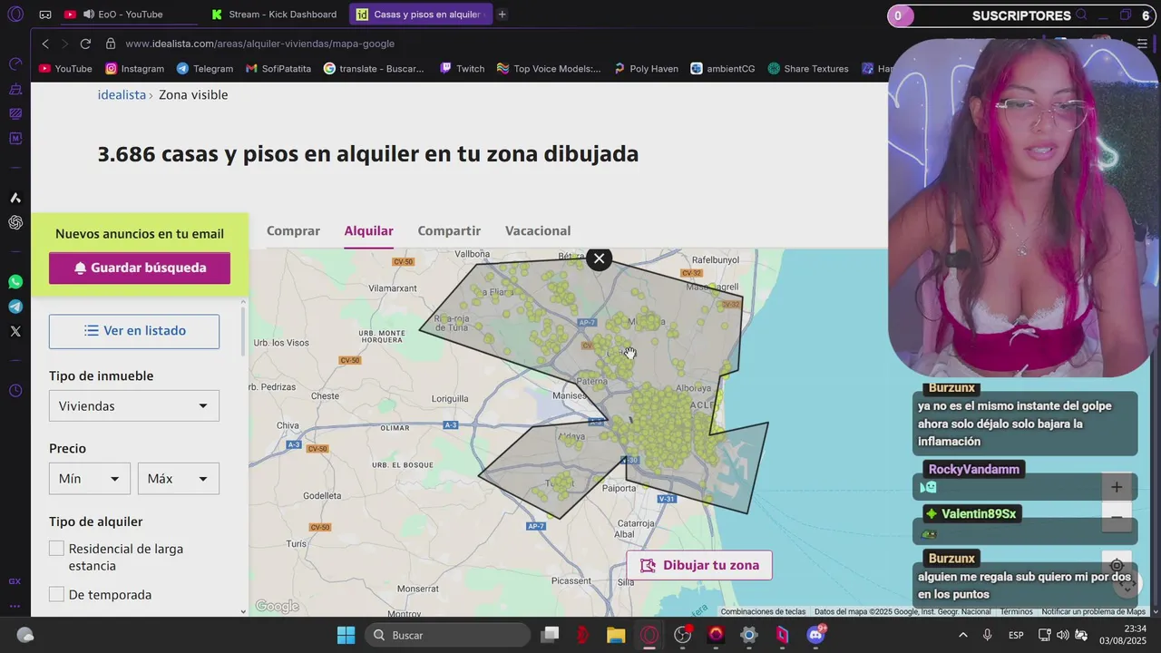This screenshot has height=653, width=1161.
Task: Open the Aria AI sidebar icon
Action: pyautogui.click(x=15, y=198)
